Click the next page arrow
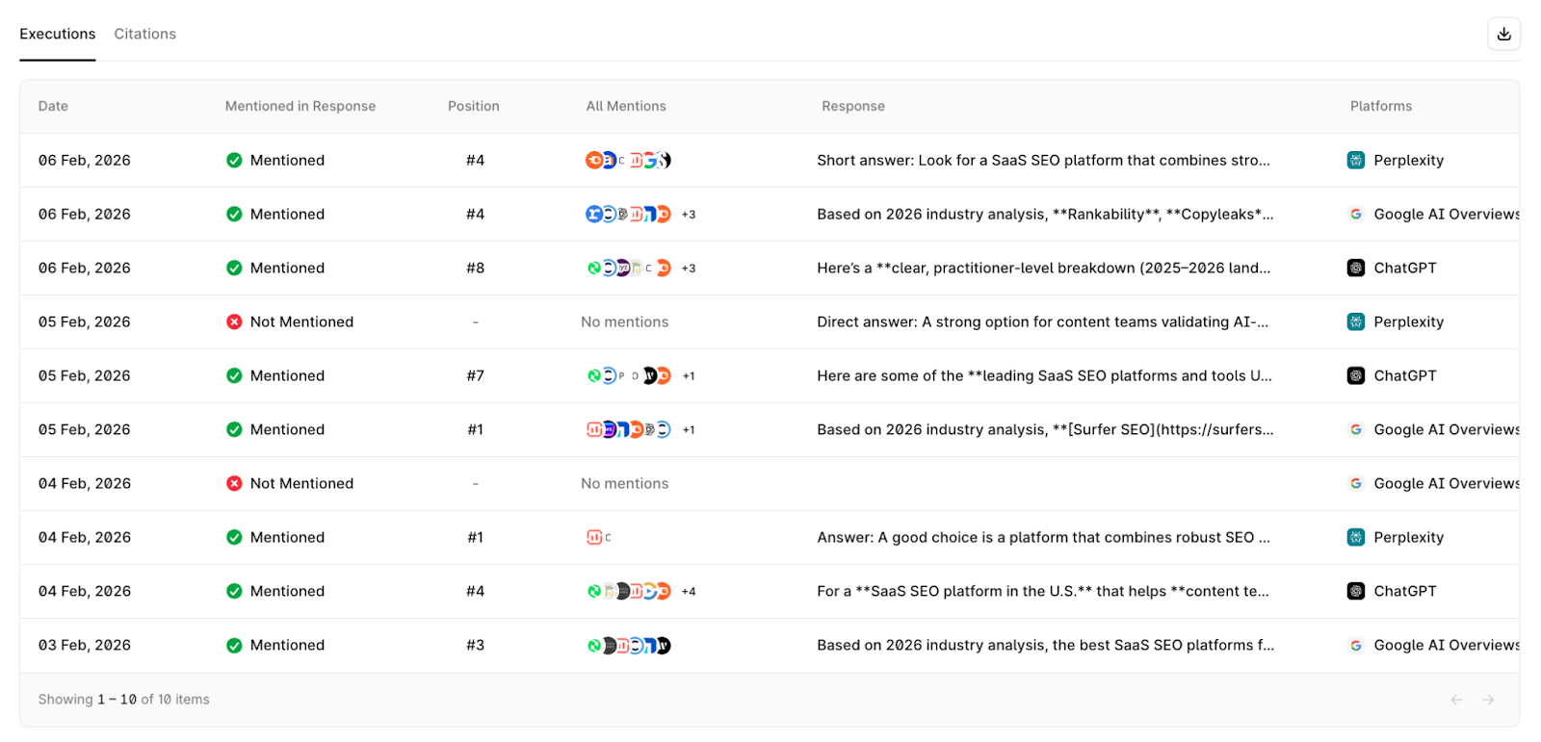This screenshot has height=742, width=1541. [x=1488, y=700]
